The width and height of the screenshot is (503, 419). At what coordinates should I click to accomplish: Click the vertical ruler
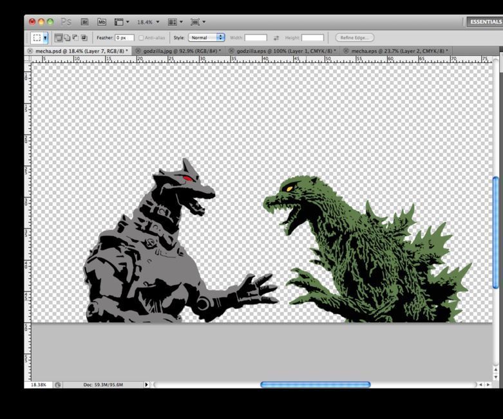[28, 221]
